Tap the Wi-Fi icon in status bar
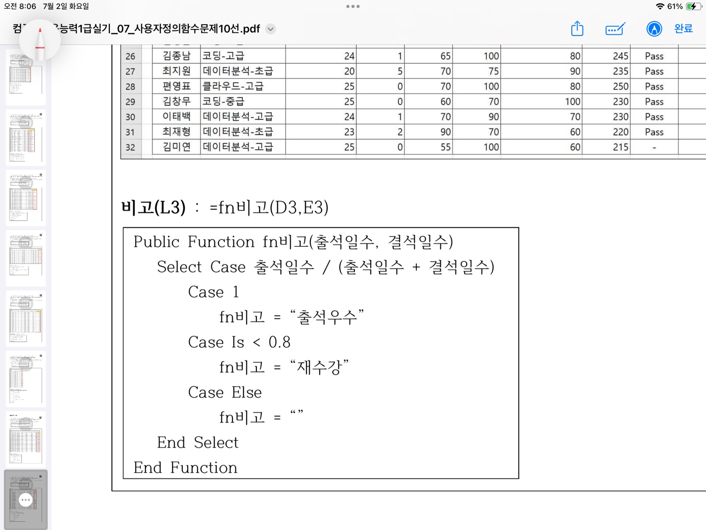The height and width of the screenshot is (530, 706). click(x=660, y=6)
